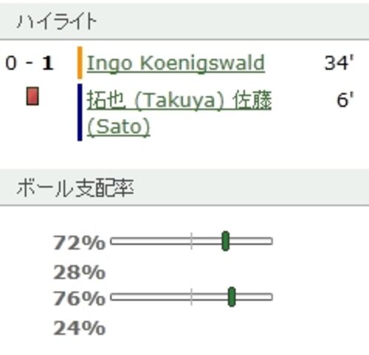Click midpoint tick on 72% possession bar

191,241
